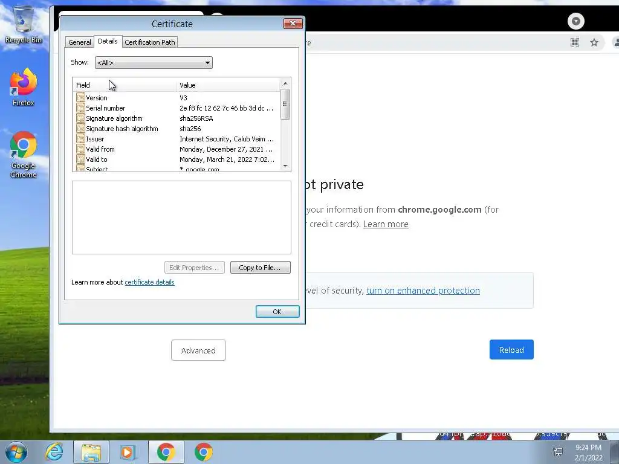Bookmark this page with the star icon
The height and width of the screenshot is (464, 619).
(594, 43)
